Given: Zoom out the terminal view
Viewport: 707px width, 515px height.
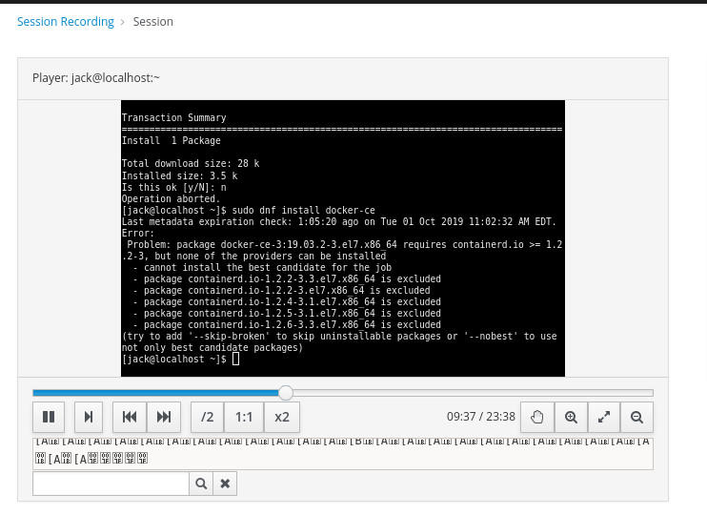Looking at the screenshot, I should pos(636,417).
